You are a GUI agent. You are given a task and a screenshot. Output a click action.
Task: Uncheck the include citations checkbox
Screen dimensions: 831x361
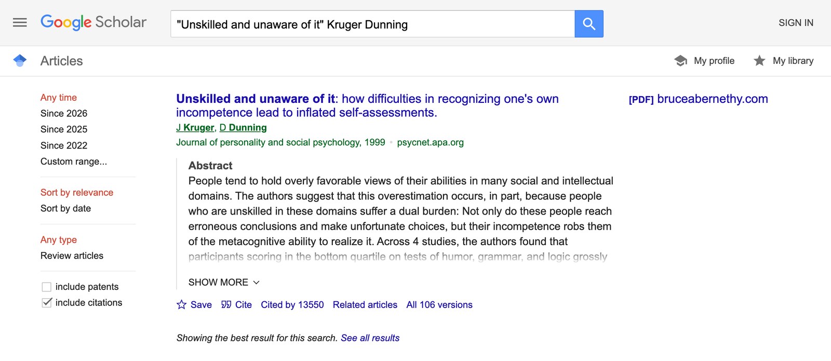pos(47,302)
